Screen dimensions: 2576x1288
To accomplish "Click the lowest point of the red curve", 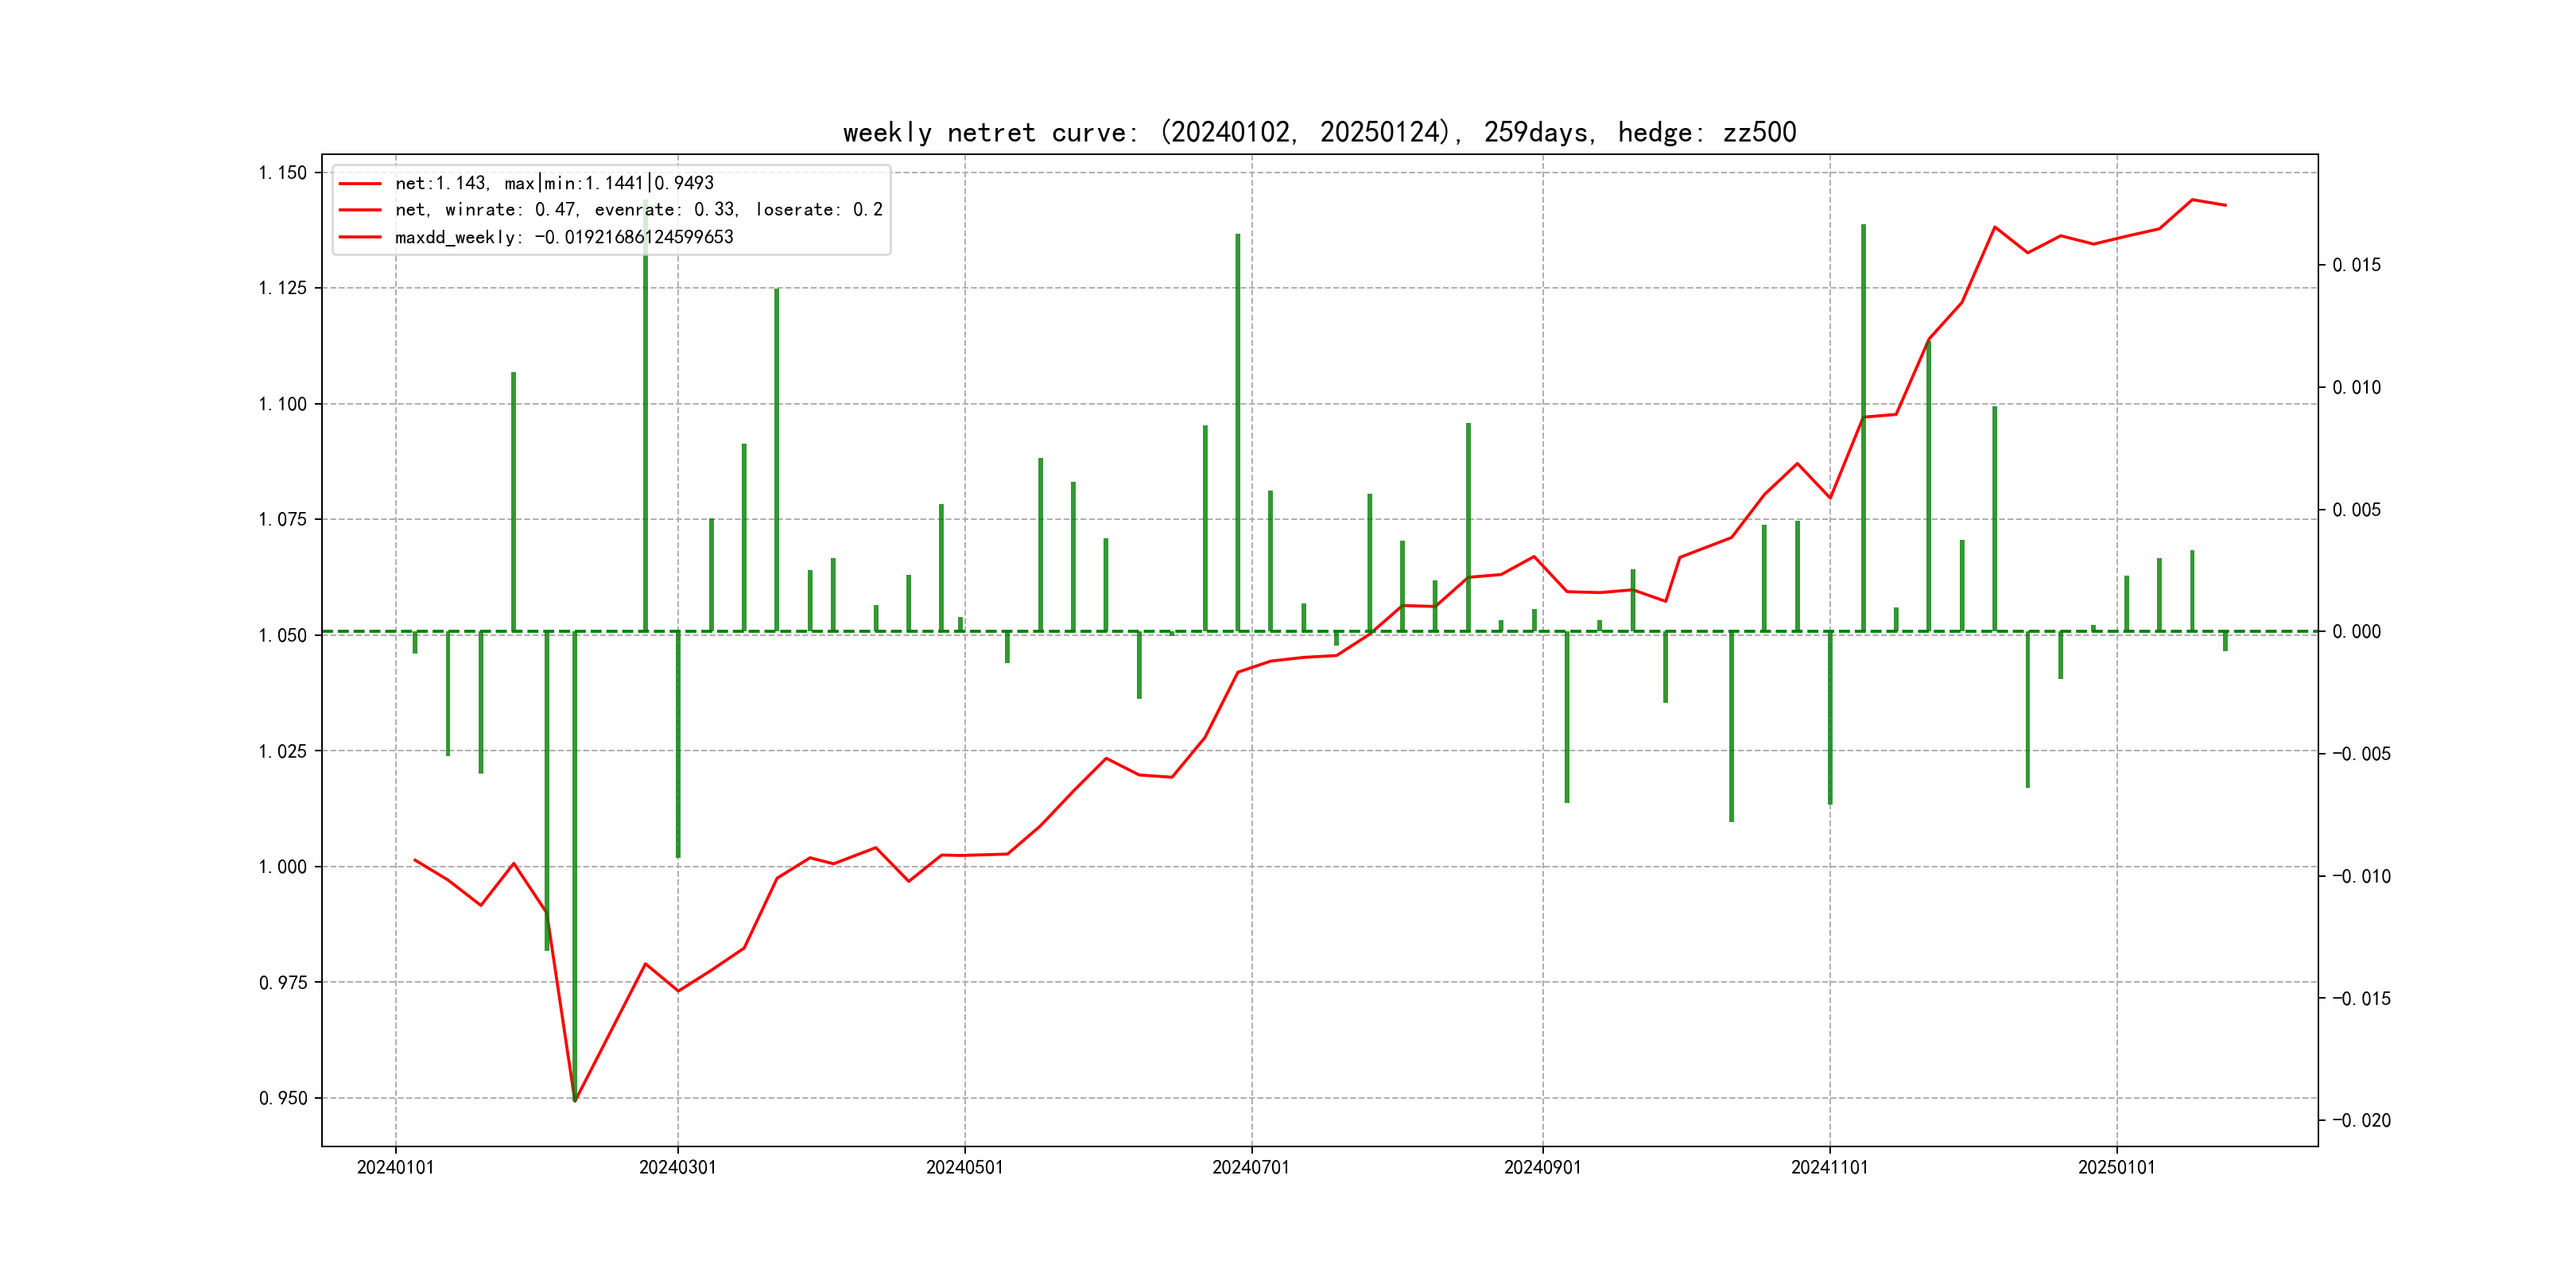I will point(575,1101).
